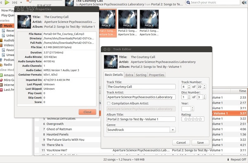Click the green Play button
248x163 pixels.
coord(7,2)
